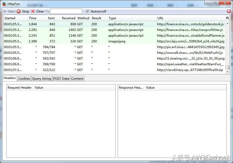Select the src.leju.com jpg request row
This screenshot has width=233, height=163.
pos(114,41)
